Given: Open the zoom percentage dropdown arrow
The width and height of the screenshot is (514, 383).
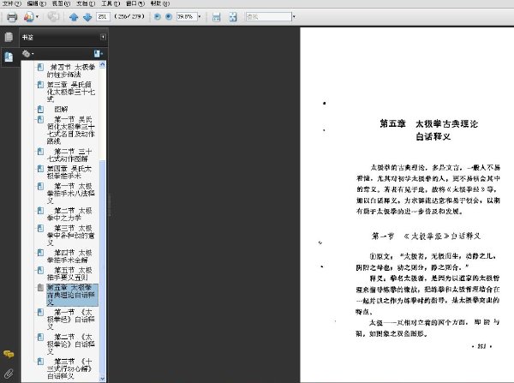Looking at the screenshot, I should [199, 16].
